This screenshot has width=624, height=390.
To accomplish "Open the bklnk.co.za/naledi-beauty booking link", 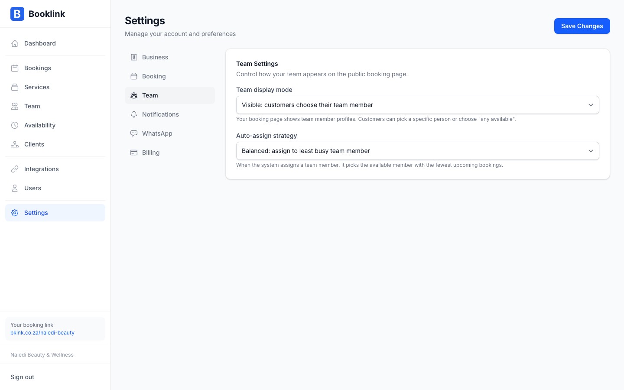I will coord(42,333).
